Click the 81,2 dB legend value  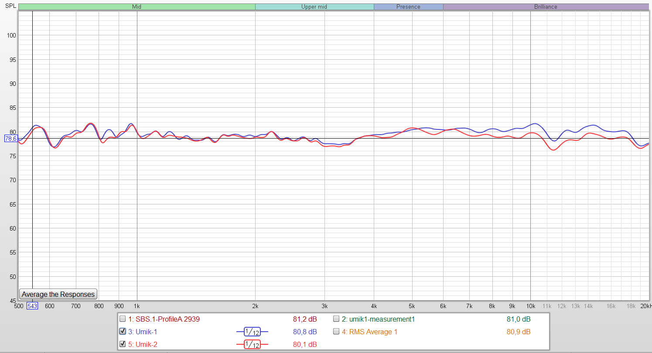coord(305,319)
